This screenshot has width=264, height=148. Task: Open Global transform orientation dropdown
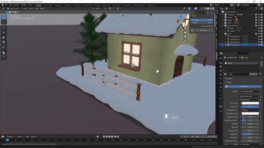97,8
